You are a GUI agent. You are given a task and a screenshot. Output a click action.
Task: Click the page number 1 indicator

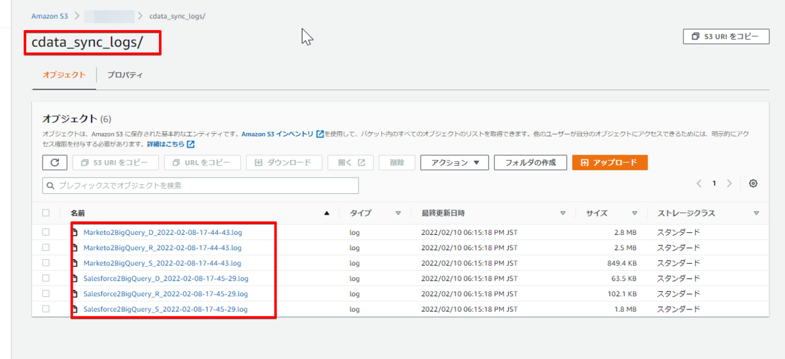pyautogui.click(x=714, y=183)
